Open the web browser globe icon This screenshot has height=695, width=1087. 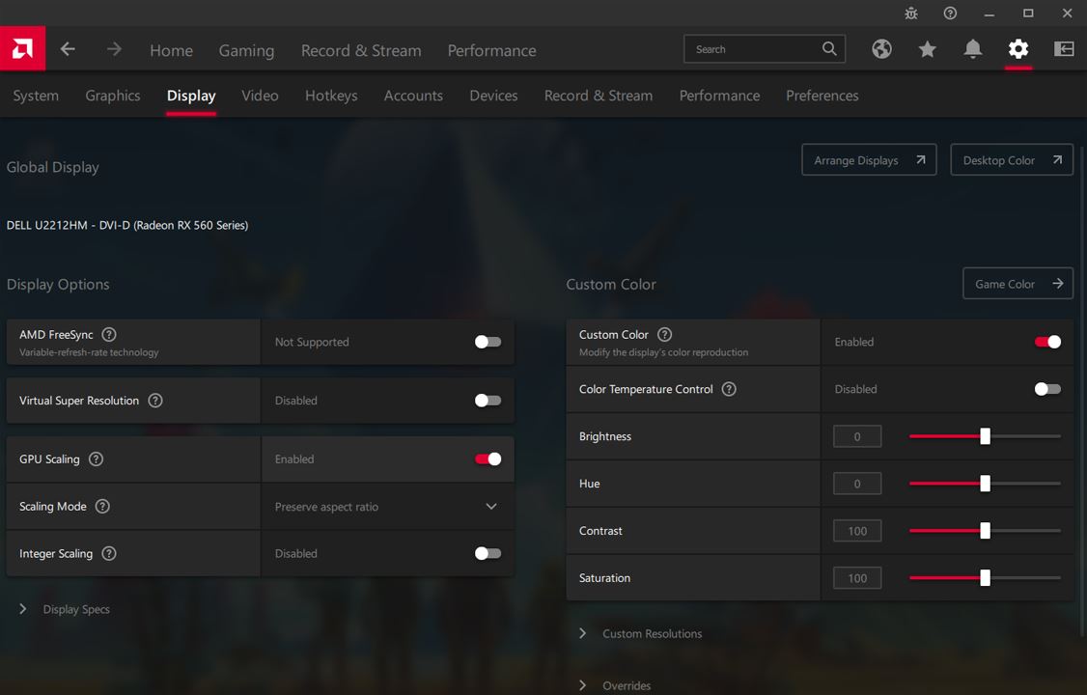(x=881, y=49)
